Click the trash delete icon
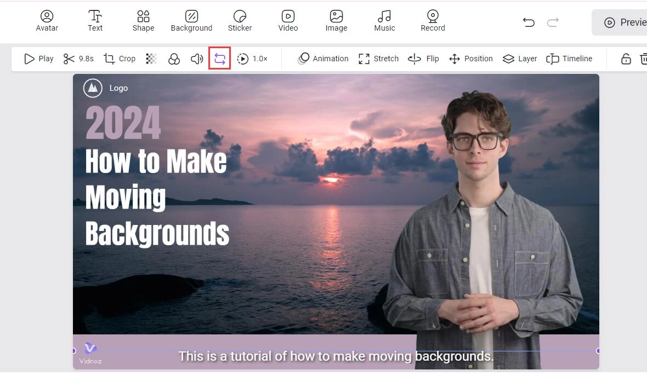 coord(644,59)
